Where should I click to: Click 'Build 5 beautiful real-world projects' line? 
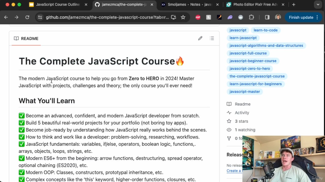(x=103, y=123)
